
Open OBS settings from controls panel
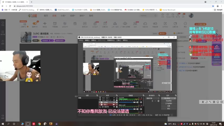click(169, 106)
